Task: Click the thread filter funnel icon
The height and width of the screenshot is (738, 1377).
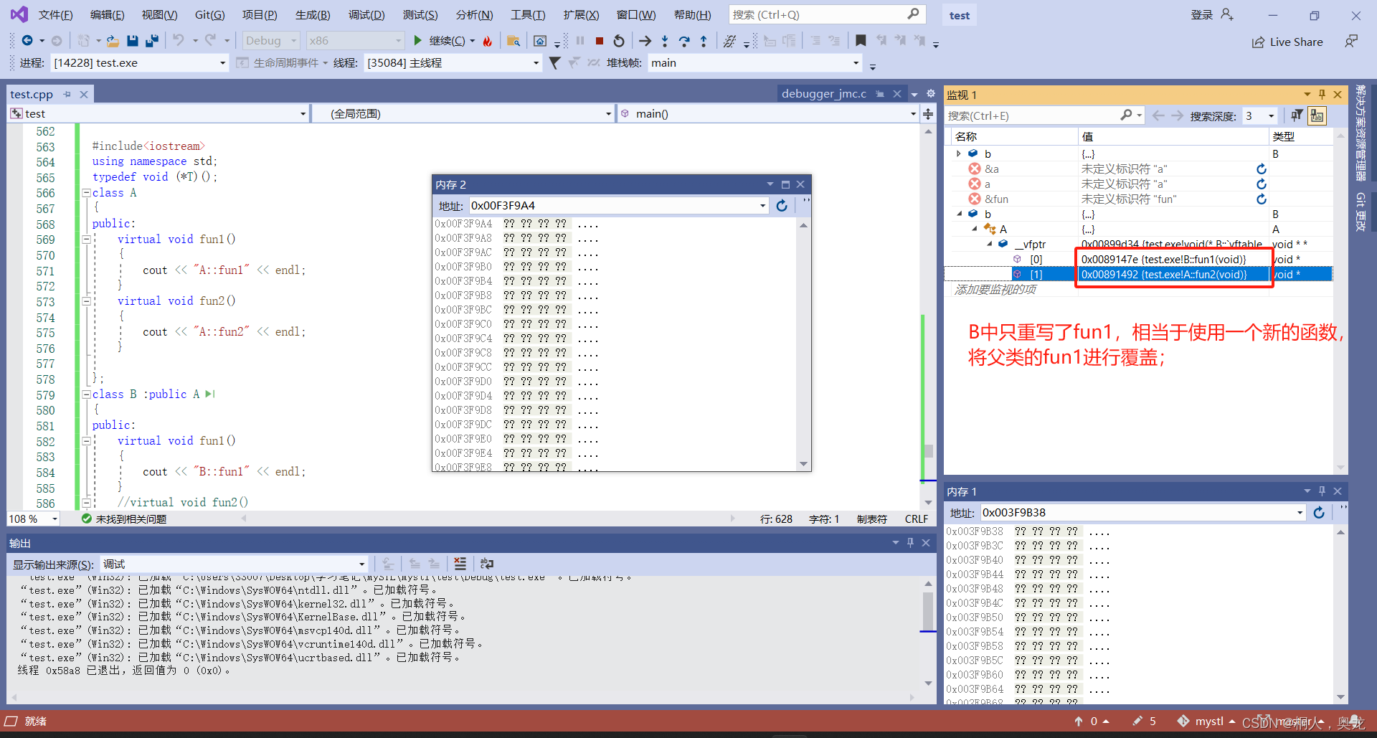Action: [554, 63]
